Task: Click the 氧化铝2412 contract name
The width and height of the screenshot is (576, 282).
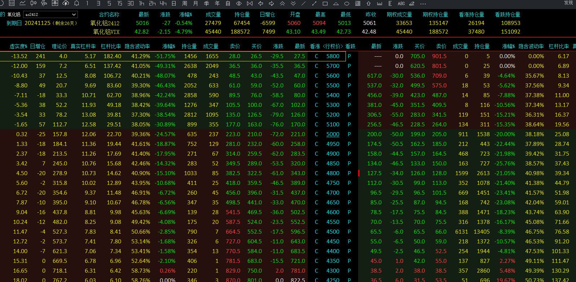Action: [105, 23]
